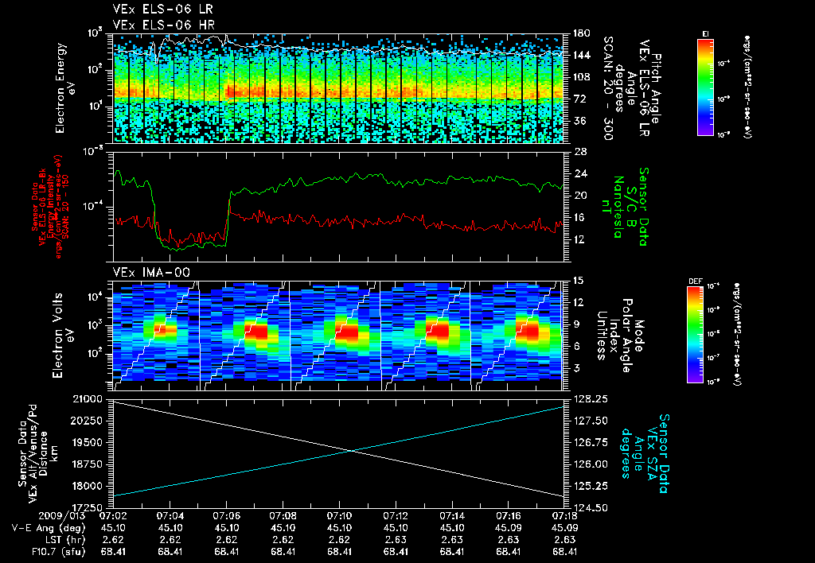Viewport: 815px width, 563px height.
Task: Click the '07:10' time tick label
Action: [339, 515]
